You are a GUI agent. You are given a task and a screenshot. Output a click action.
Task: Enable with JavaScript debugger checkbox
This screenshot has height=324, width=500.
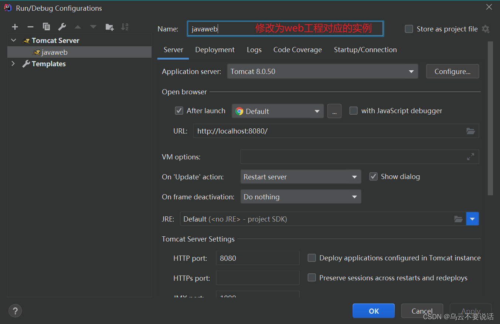[x=354, y=111]
